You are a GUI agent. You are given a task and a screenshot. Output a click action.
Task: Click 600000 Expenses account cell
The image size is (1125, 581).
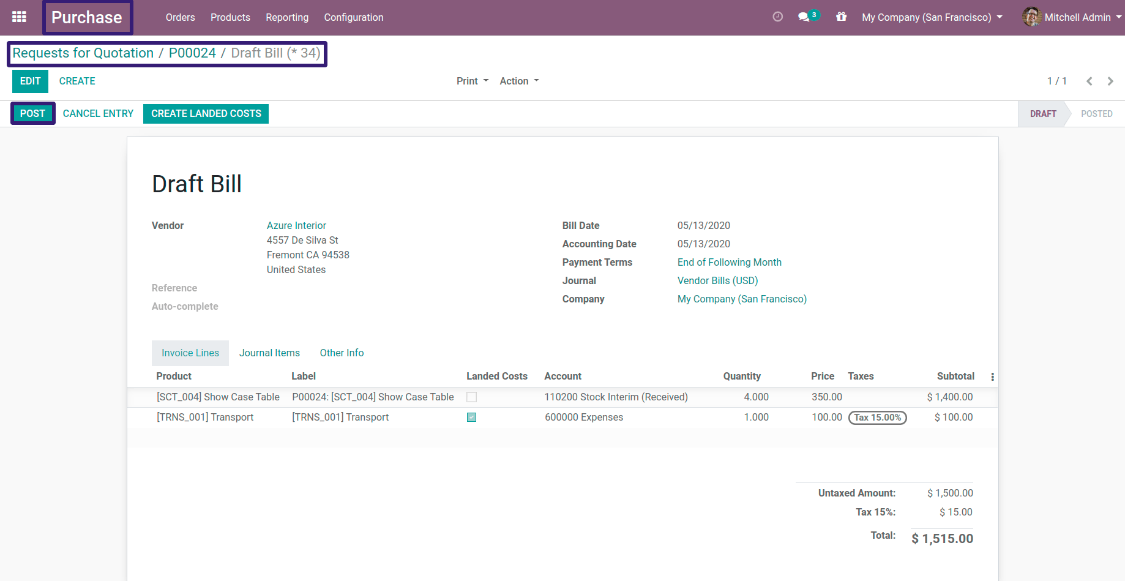(x=584, y=418)
